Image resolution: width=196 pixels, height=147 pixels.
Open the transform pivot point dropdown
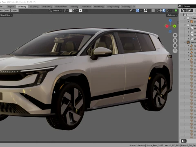(66, 11)
